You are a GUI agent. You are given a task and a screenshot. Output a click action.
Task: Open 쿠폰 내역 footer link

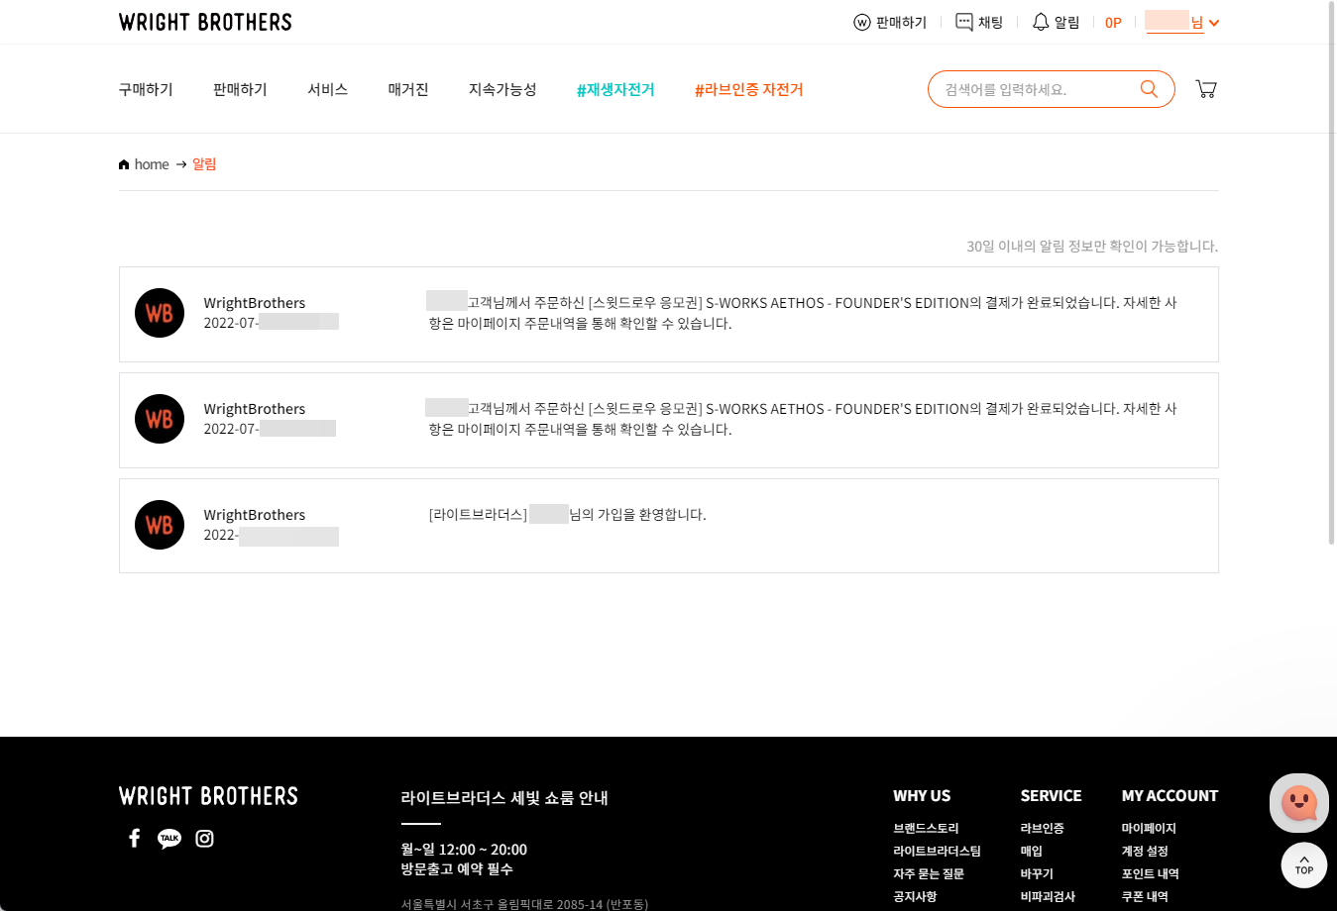point(1145,896)
